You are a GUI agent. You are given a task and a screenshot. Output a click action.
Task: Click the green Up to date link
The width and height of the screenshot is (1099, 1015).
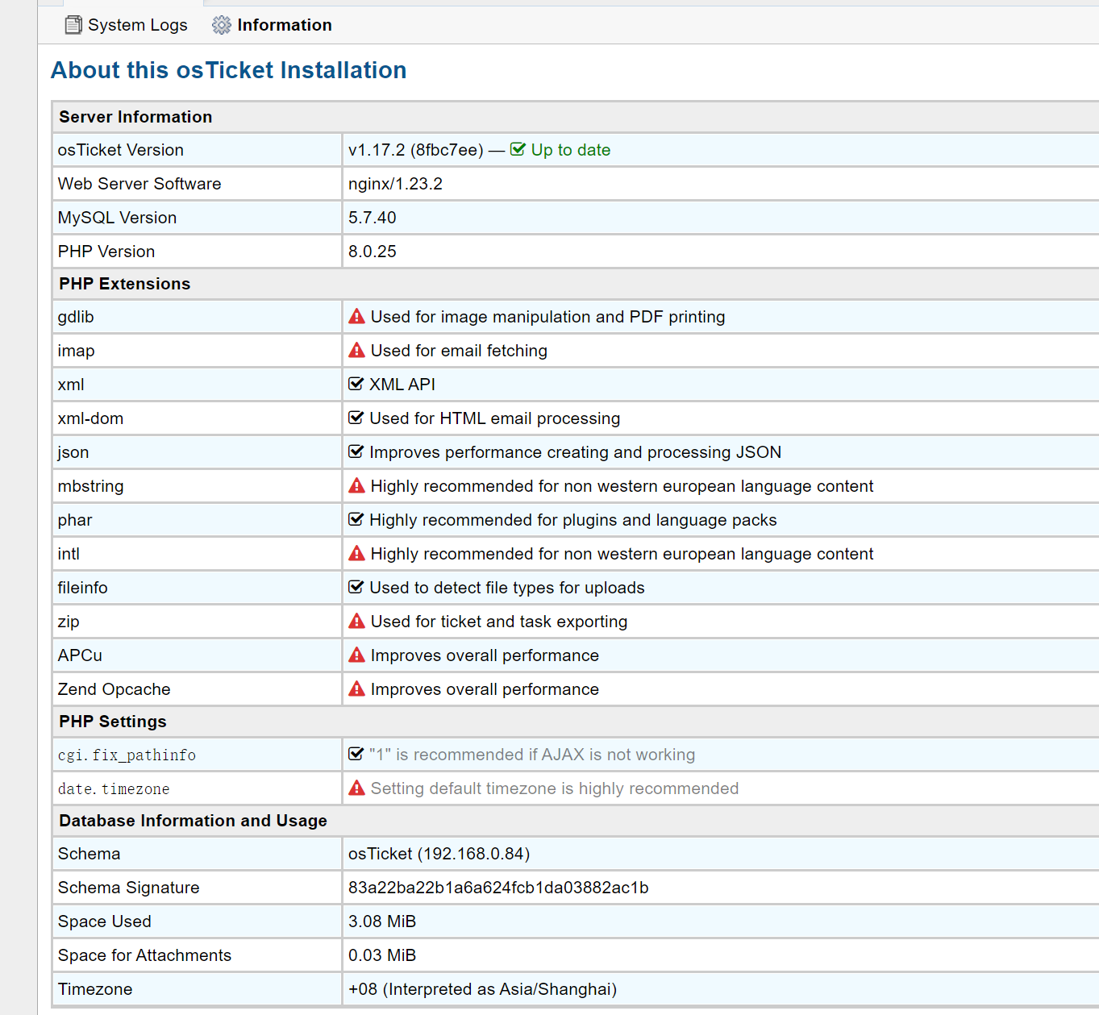tap(570, 150)
